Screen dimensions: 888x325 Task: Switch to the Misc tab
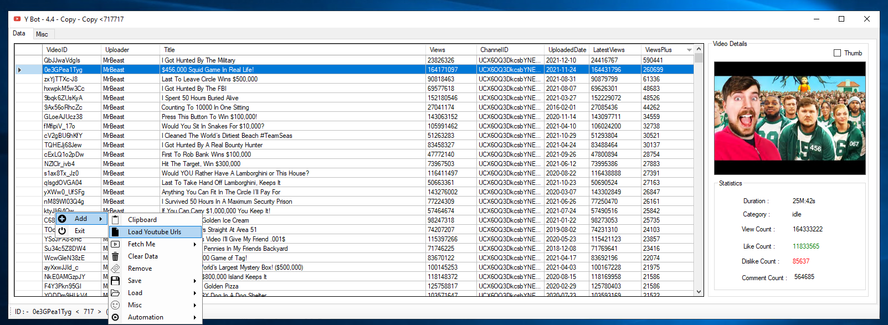[42, 34]
